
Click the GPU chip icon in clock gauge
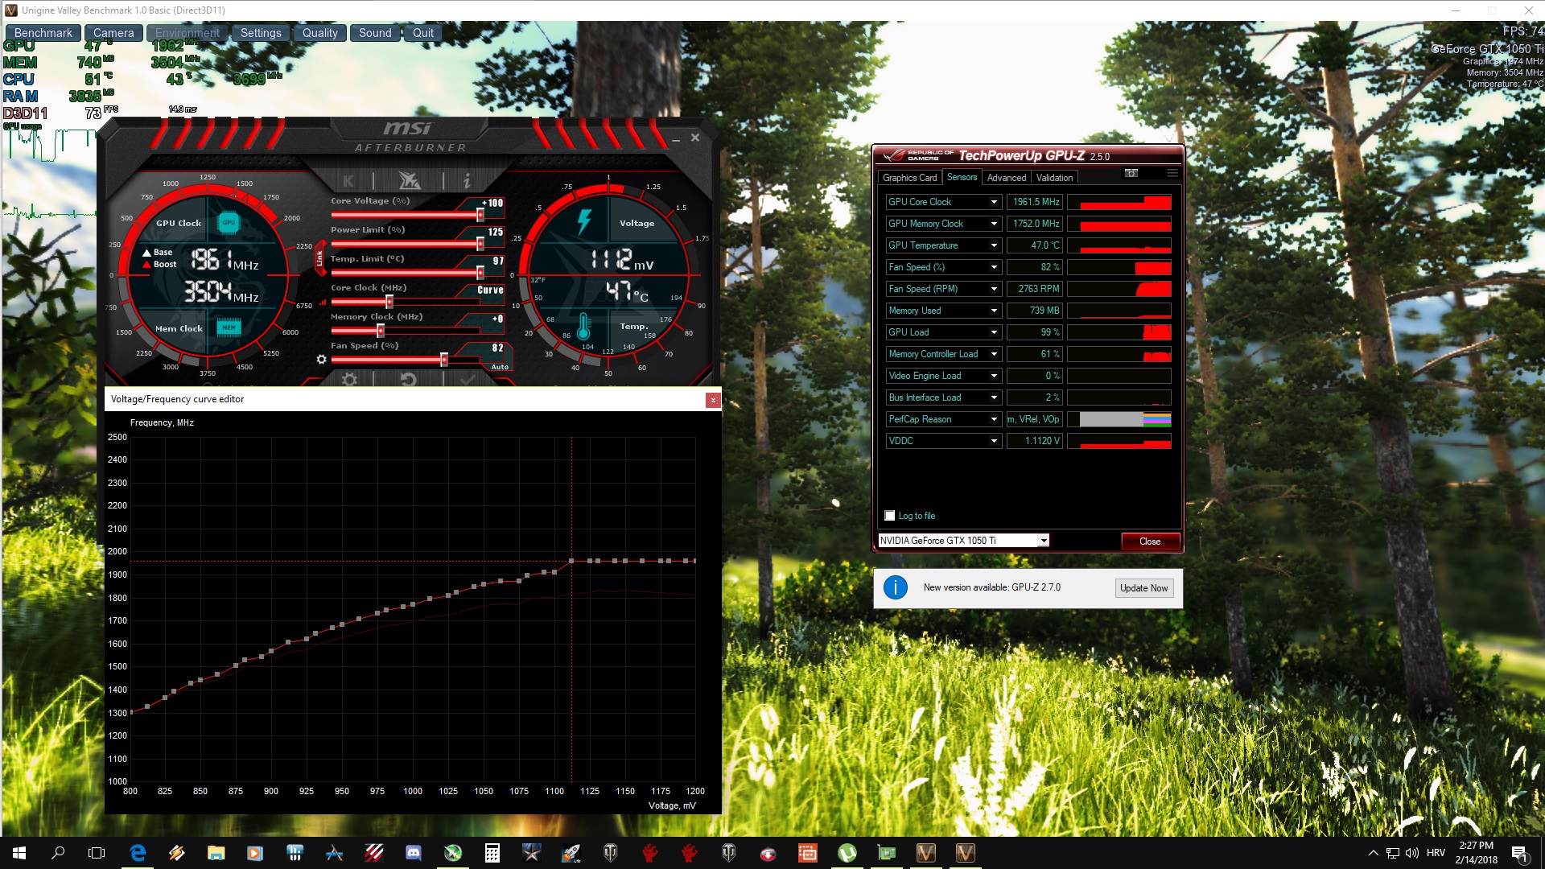tap(229, 223)
